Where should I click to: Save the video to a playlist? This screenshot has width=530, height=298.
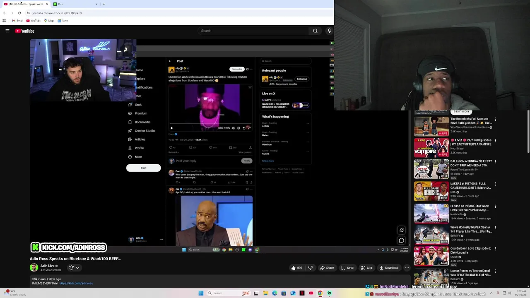click(x=347, y=268)
